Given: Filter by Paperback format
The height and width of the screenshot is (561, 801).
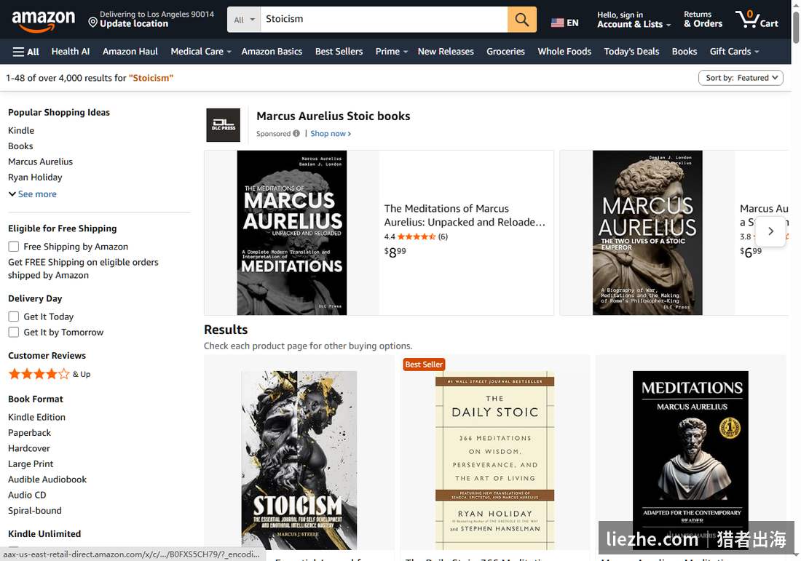Looking at the screenshot, I should tap(30, 433).
